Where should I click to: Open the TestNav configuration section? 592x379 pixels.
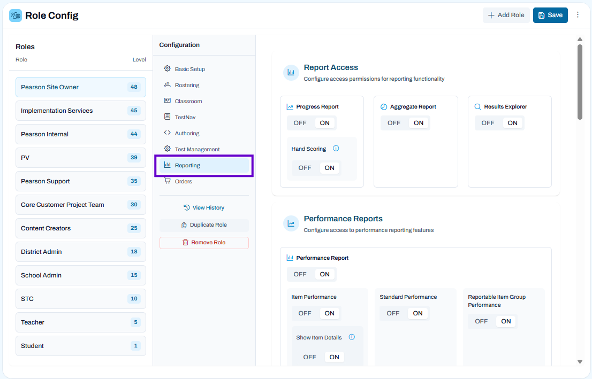tap(204, 117)
